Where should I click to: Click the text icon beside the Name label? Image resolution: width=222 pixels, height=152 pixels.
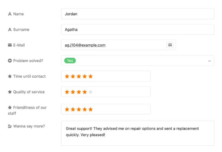pos(10,14)
